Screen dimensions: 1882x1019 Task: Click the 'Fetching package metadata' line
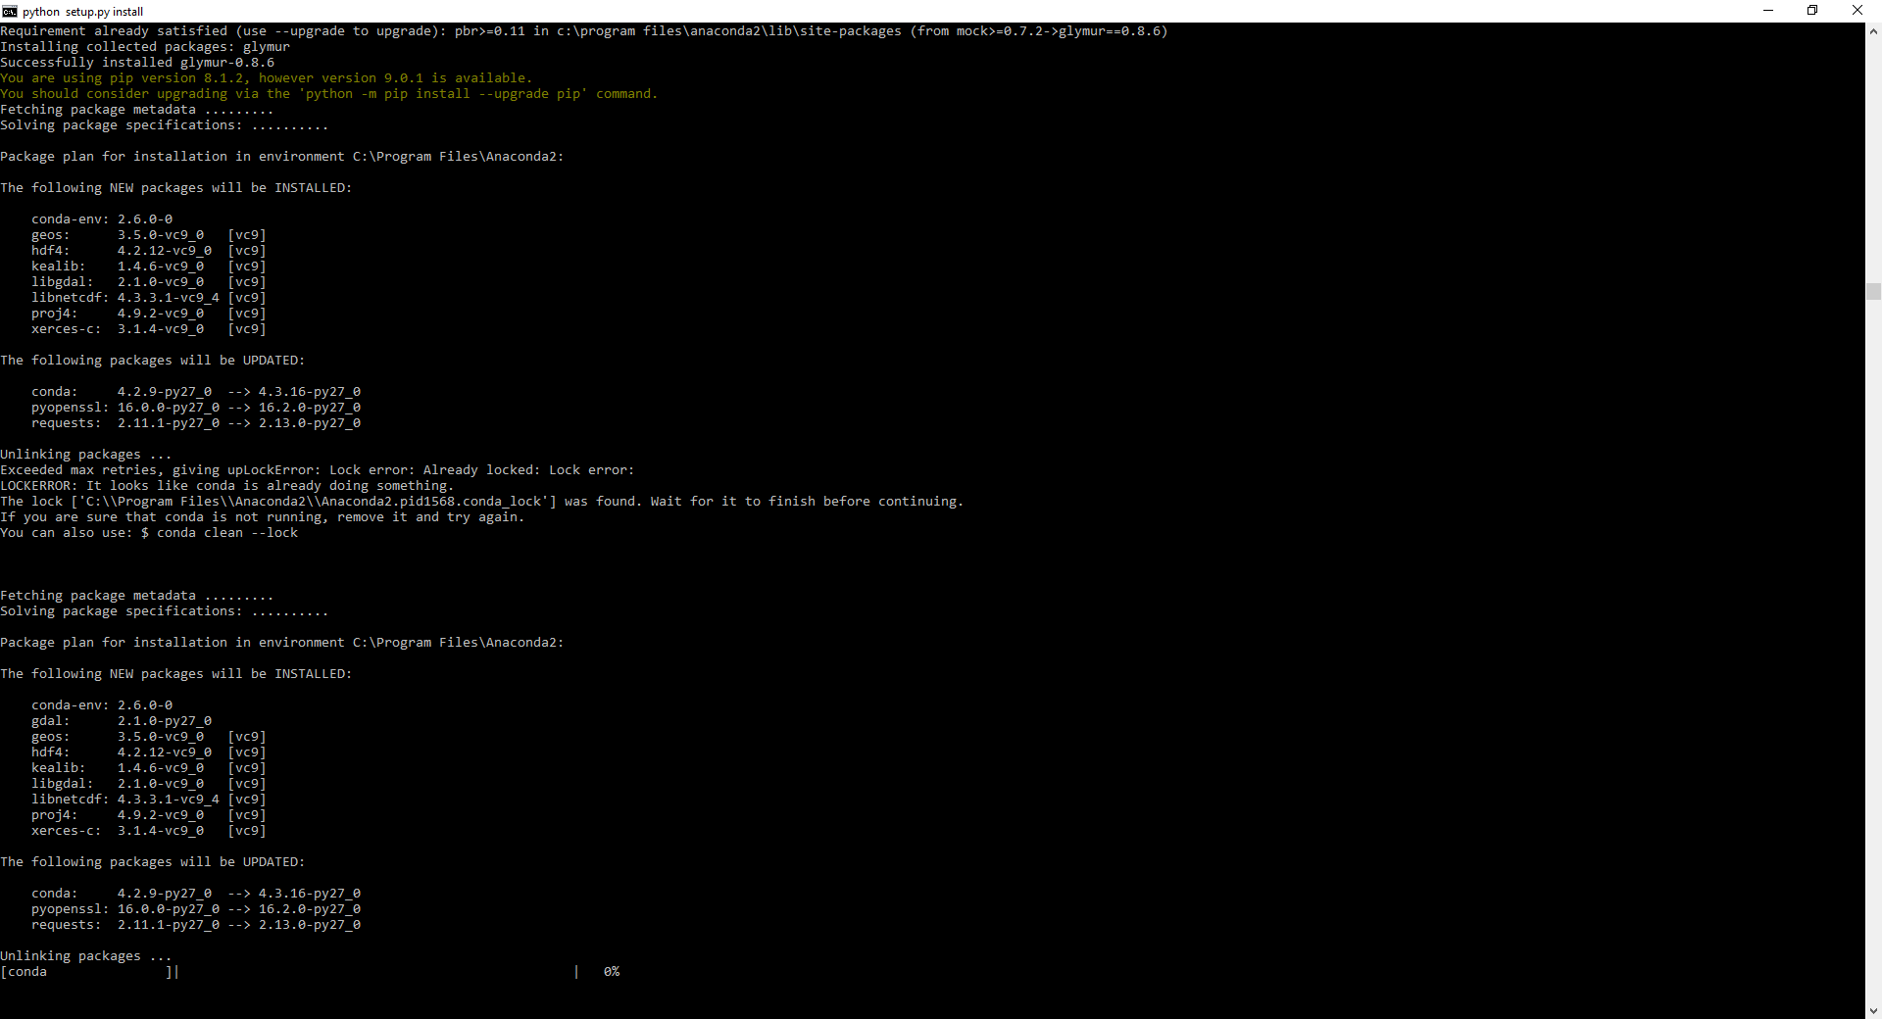click(137, 109)
